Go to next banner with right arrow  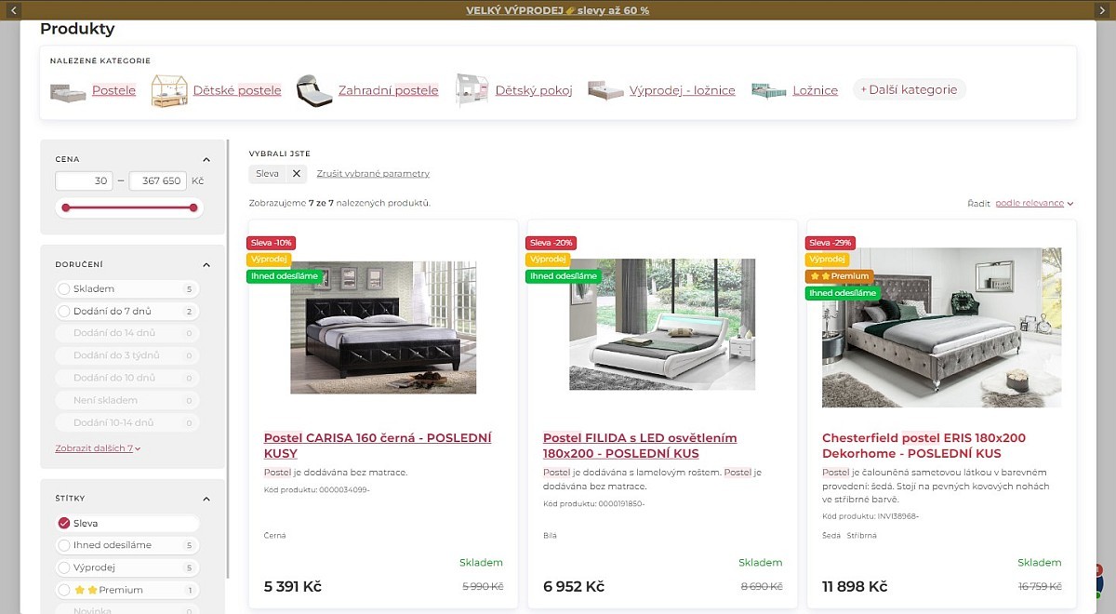click(x=1103, y=9)
